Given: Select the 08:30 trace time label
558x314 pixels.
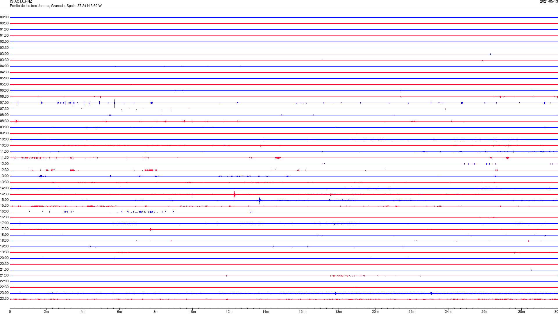Looking at the screenshot, I should [x=4, y=121].
